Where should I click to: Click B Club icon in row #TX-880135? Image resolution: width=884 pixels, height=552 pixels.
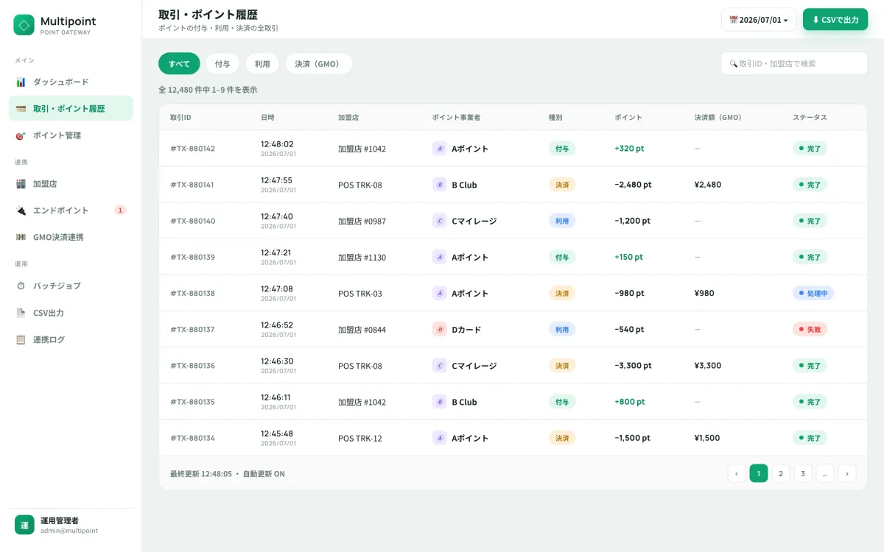(x=440, y=402)
